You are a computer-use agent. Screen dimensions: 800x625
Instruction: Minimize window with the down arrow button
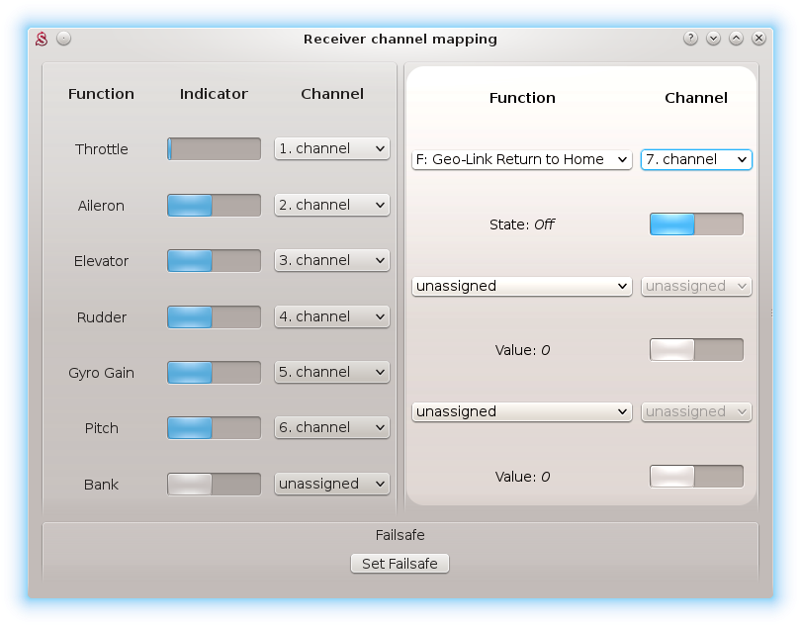coord(713,39)
